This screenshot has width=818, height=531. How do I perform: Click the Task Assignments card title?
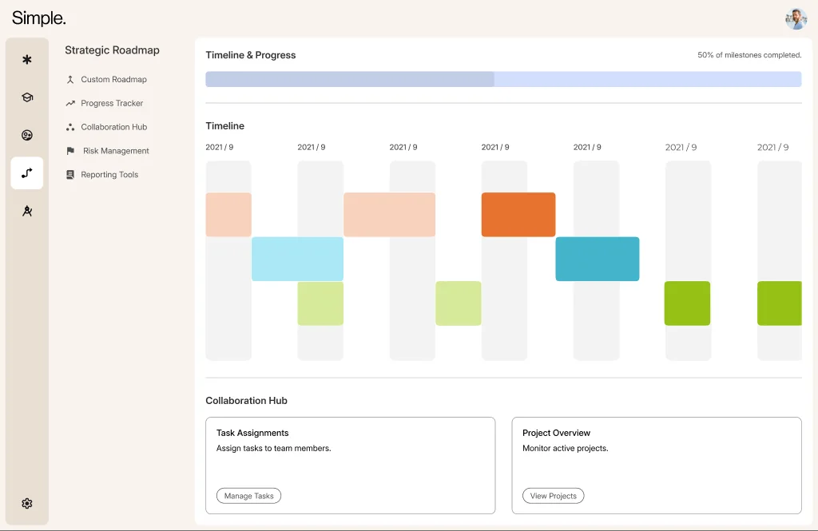tap(252, 433)
